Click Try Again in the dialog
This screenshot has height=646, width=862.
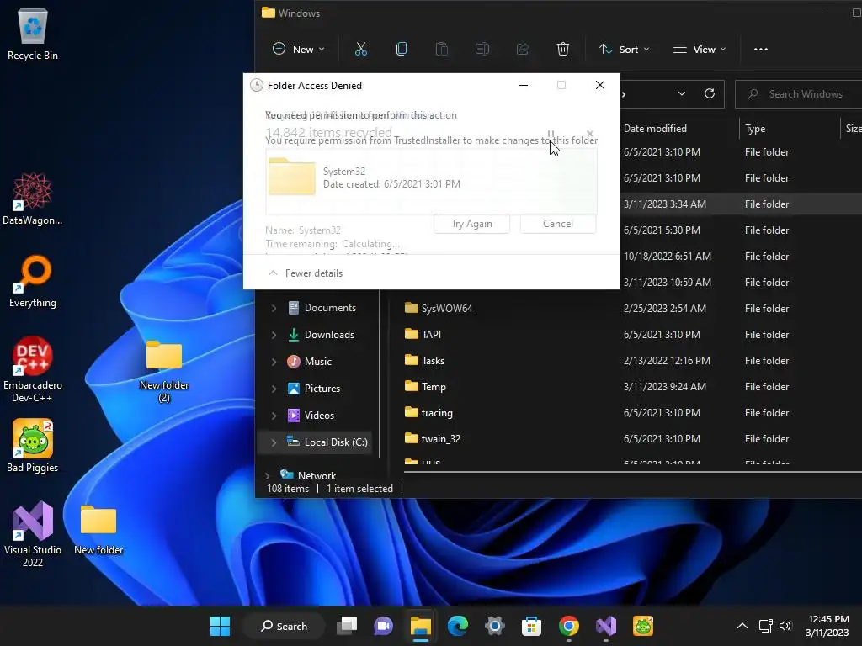click(471, 224)
